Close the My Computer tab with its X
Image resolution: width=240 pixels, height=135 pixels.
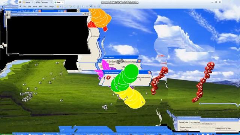pos(51,2)
